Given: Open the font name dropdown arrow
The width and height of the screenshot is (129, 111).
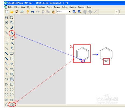Looking at the screenshot, I should click(x=117, y=12).
